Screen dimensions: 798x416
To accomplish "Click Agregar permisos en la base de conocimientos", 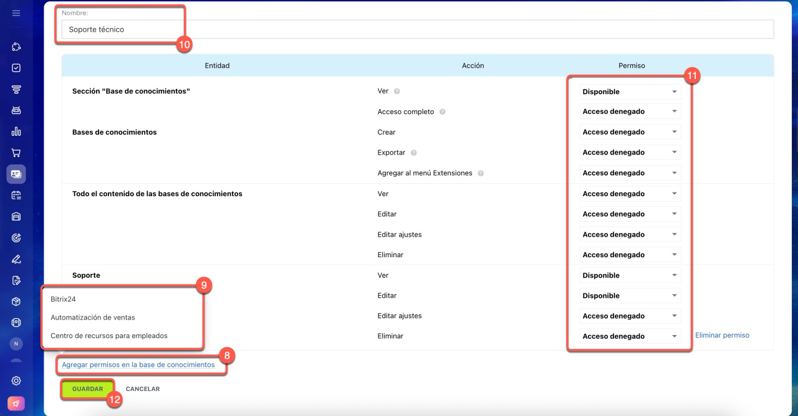I will [138, 365].
